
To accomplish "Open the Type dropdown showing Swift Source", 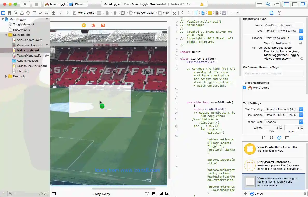I will (283, 31).
